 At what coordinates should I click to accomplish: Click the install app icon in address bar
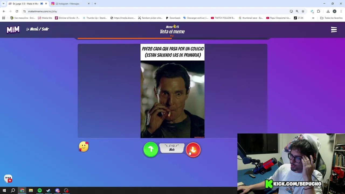291,11
